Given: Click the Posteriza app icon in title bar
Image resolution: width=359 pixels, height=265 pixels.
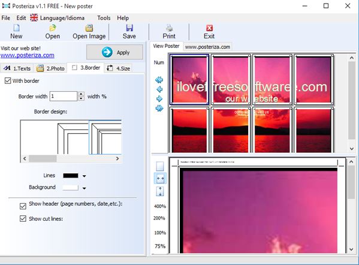Looking at the screenshot, I should [6, 6].
